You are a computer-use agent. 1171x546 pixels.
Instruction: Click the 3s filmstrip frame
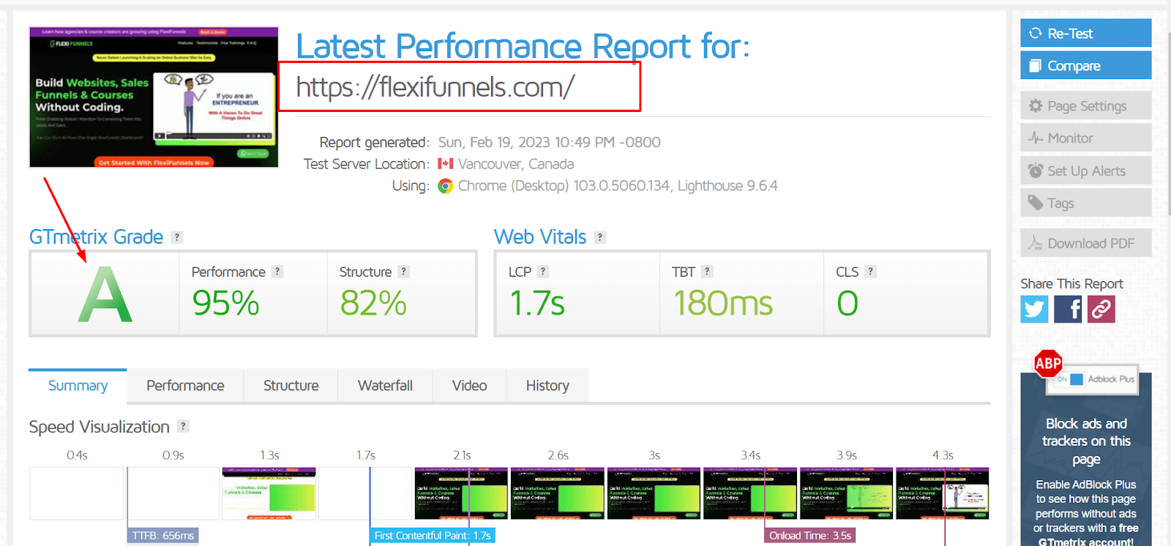coord(654,493)
